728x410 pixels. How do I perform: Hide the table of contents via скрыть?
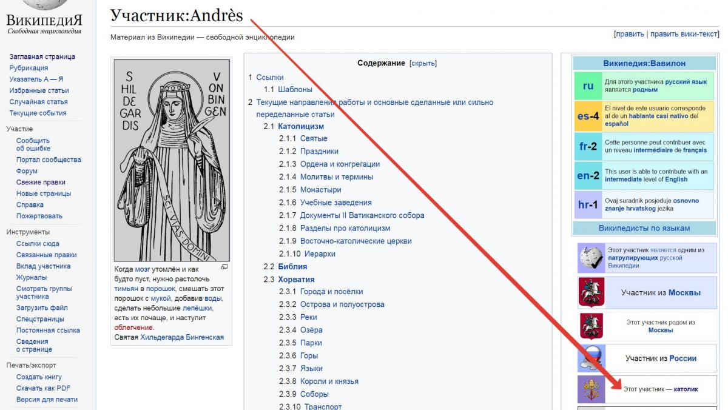(423, 64)
